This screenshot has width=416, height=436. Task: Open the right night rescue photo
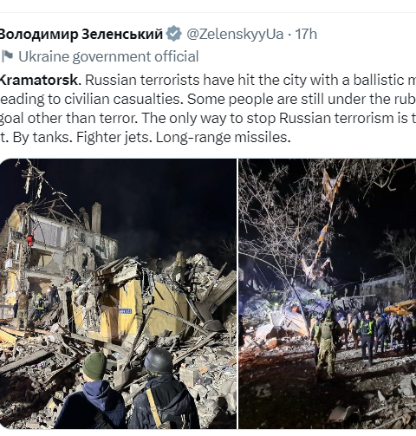click(x=328, y=294)
